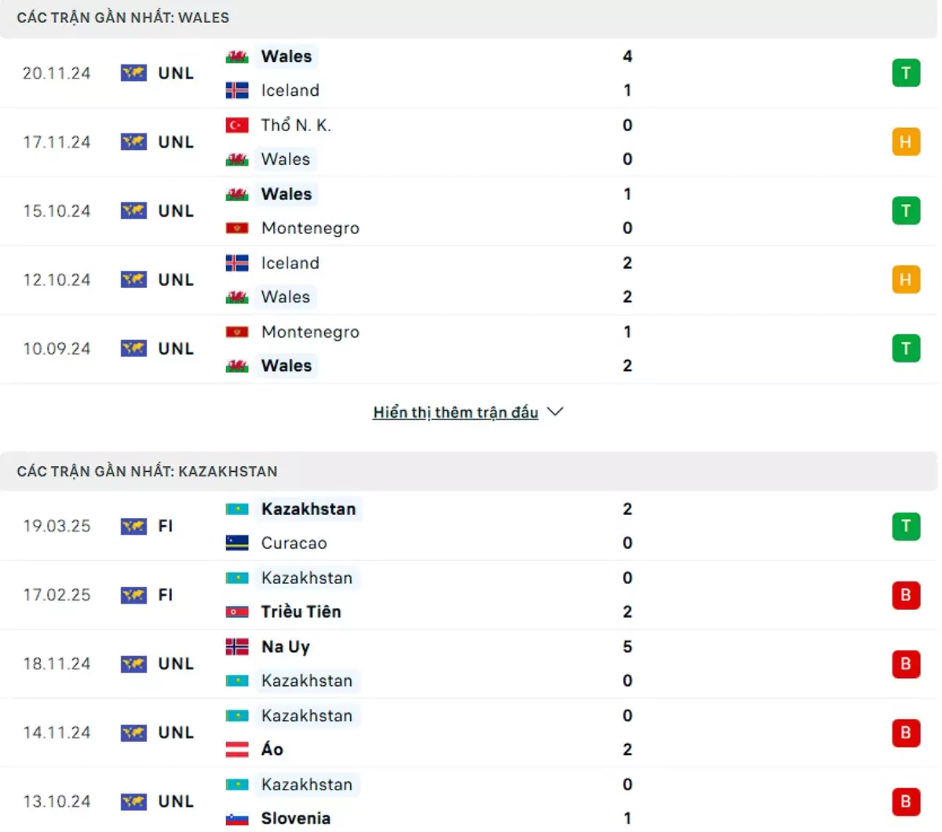This screenshot has width=942, height=832.
Task: Click the Thổ N. K. flag icon
Action: (x=237, y=126)
